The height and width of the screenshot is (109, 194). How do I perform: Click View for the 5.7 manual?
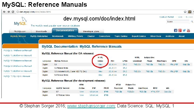click(x=82, y=92)
